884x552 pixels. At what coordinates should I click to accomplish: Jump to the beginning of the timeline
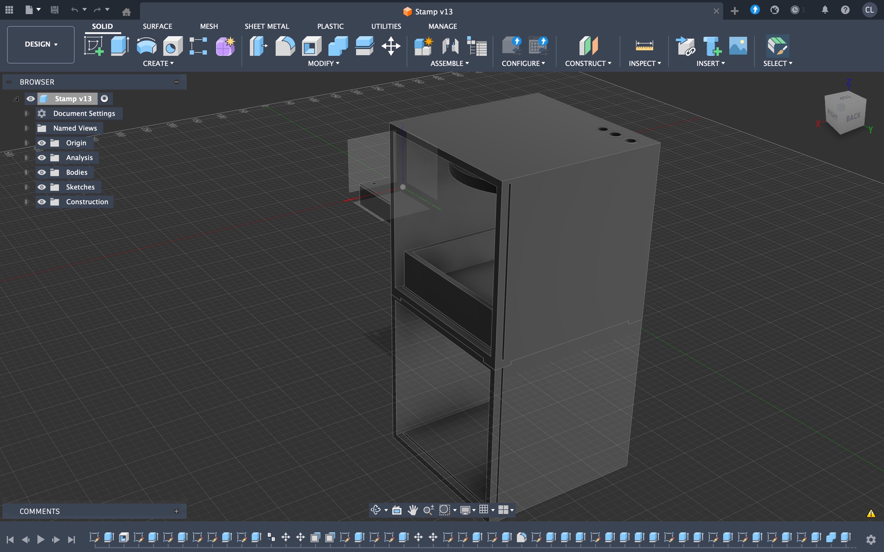tap(10, 539)
